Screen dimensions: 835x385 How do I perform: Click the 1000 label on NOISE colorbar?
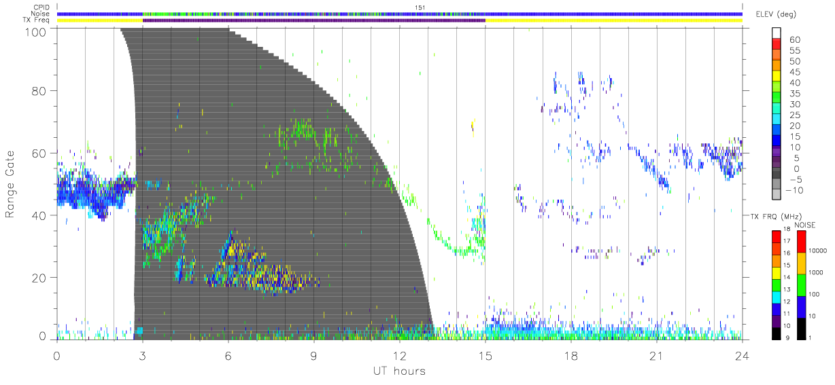[817, 273]
